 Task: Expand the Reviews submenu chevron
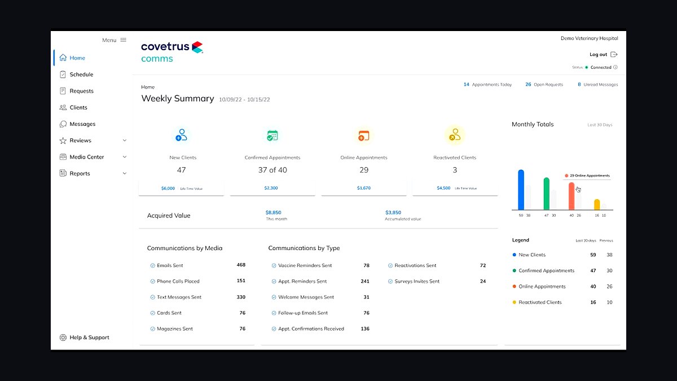tap(125, 141)
